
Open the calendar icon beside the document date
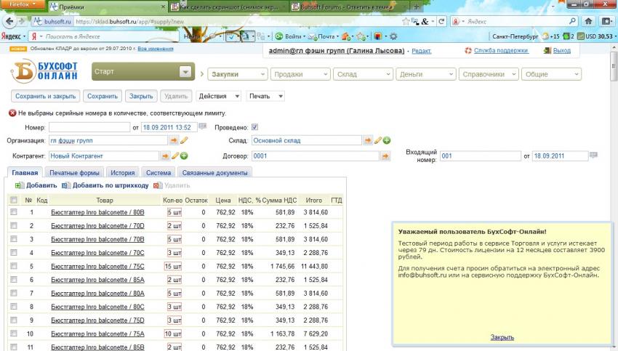coord(203,127)
